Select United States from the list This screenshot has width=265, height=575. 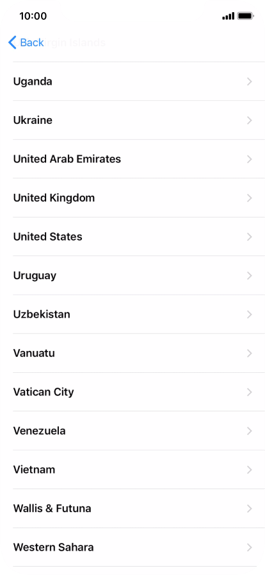132,237
